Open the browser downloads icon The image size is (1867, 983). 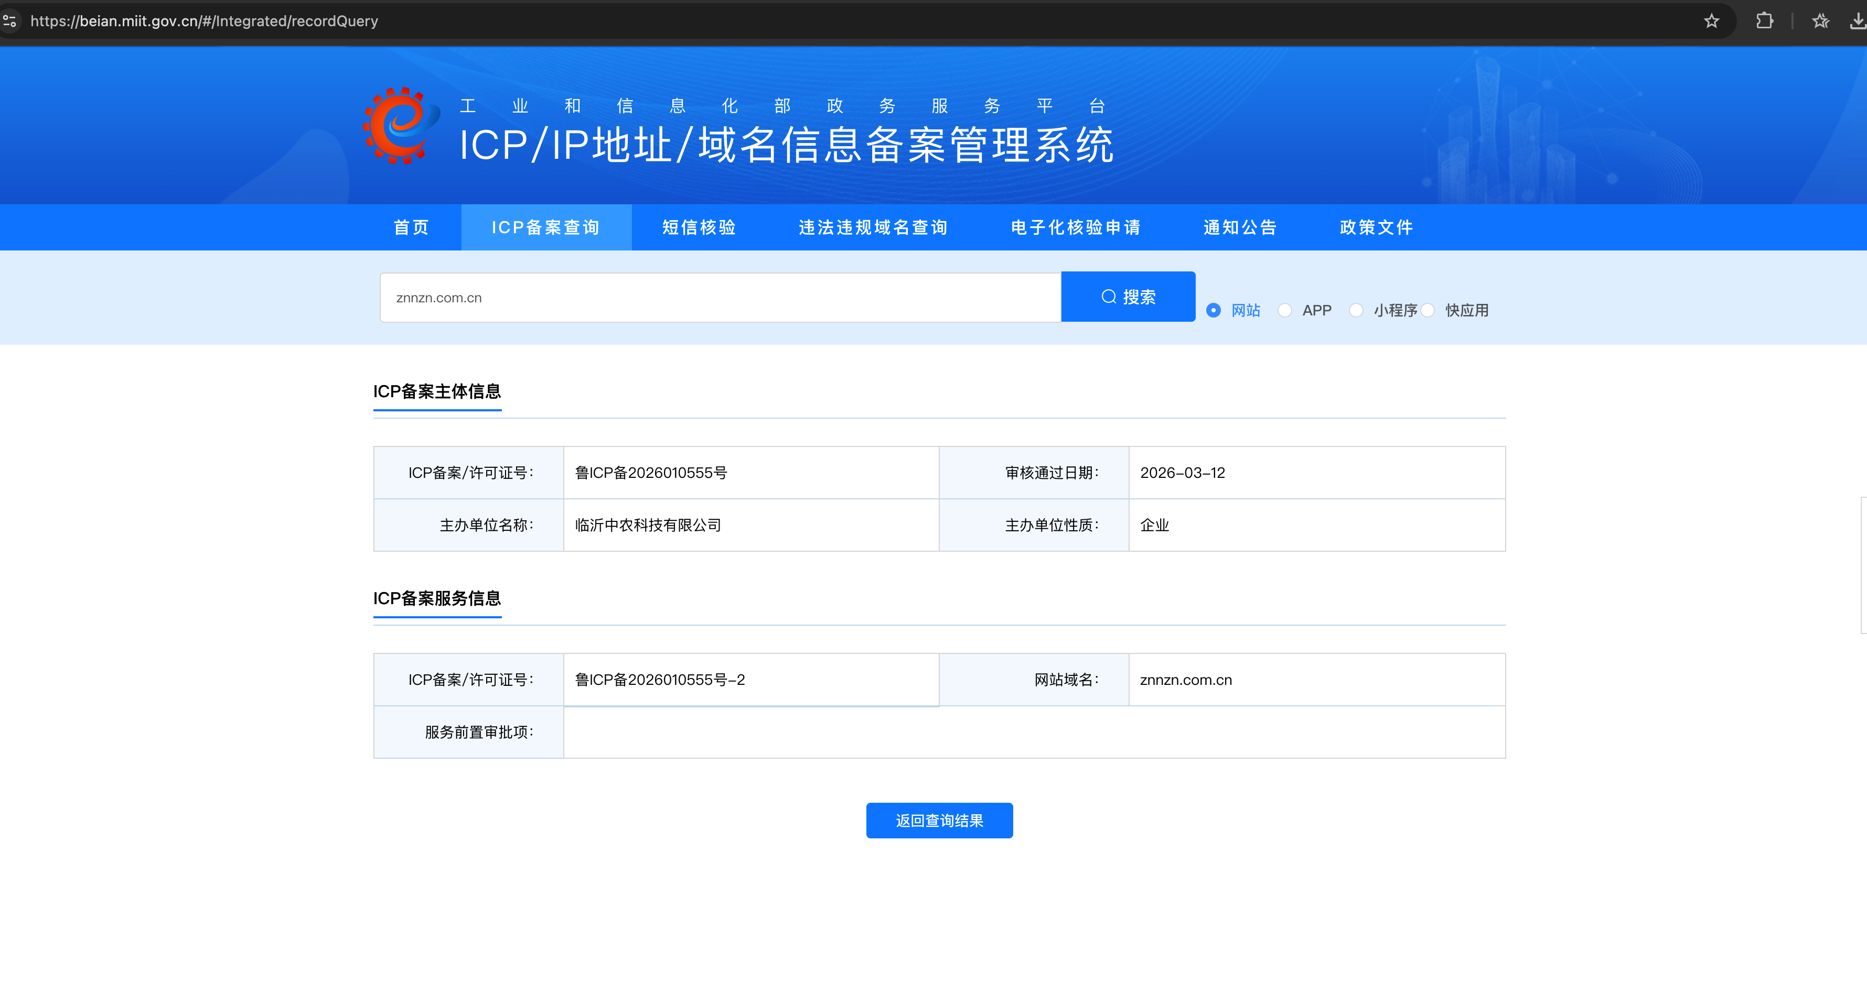(1858, 21)
